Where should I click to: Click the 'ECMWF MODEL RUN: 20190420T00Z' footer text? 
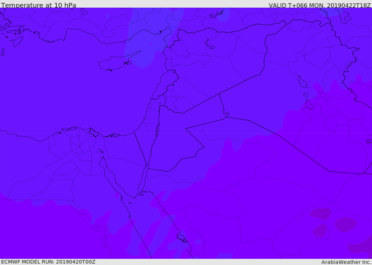(x=48, y=262)
